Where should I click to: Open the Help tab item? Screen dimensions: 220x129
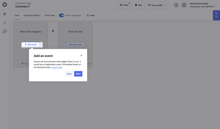[90, 15]
